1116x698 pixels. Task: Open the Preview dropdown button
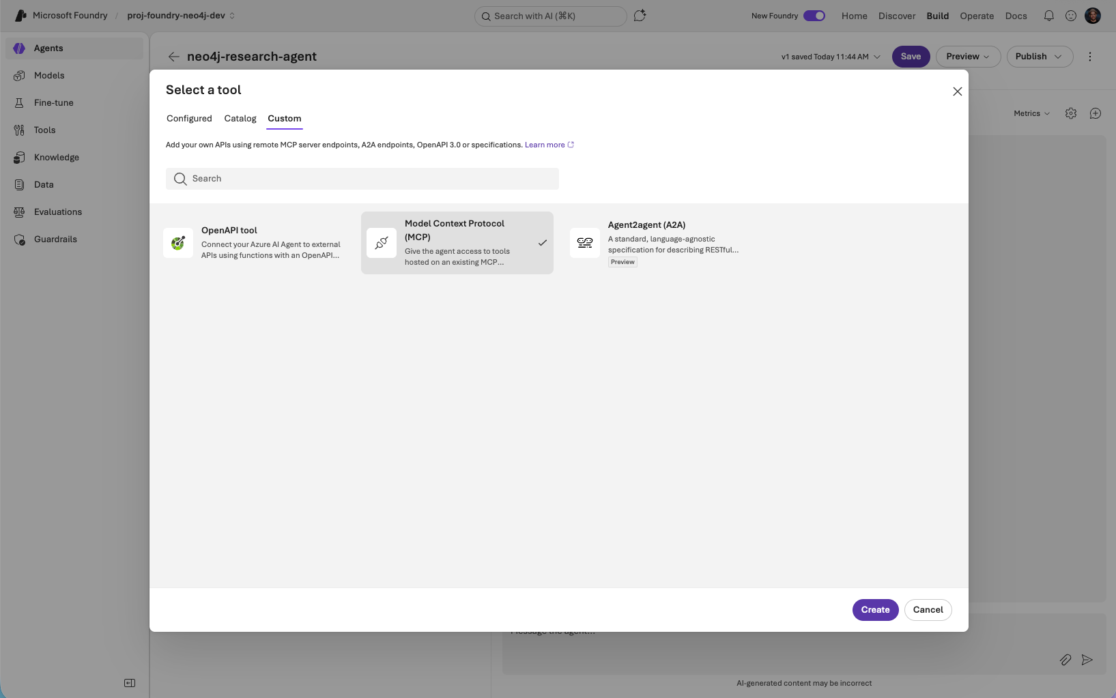[x=968, y=57]
